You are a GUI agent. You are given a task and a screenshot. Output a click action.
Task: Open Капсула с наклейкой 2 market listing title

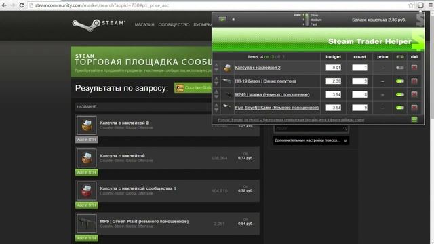click(124, 123)
